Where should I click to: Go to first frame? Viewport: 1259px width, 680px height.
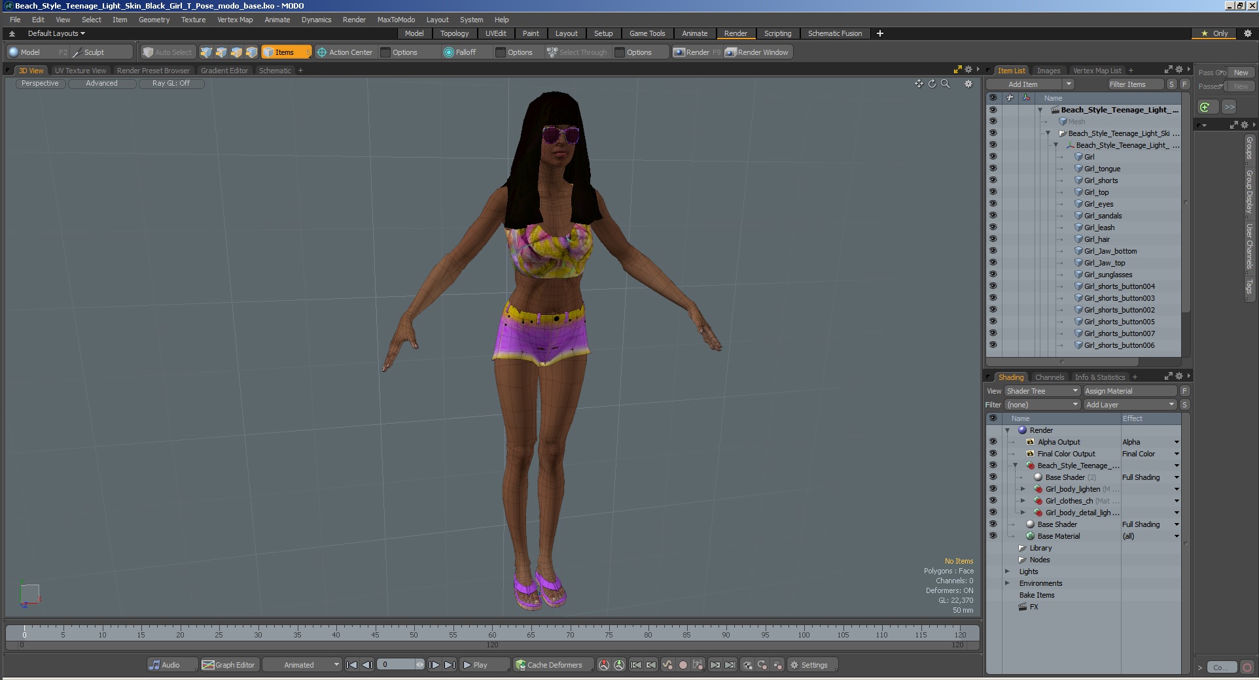352,665
